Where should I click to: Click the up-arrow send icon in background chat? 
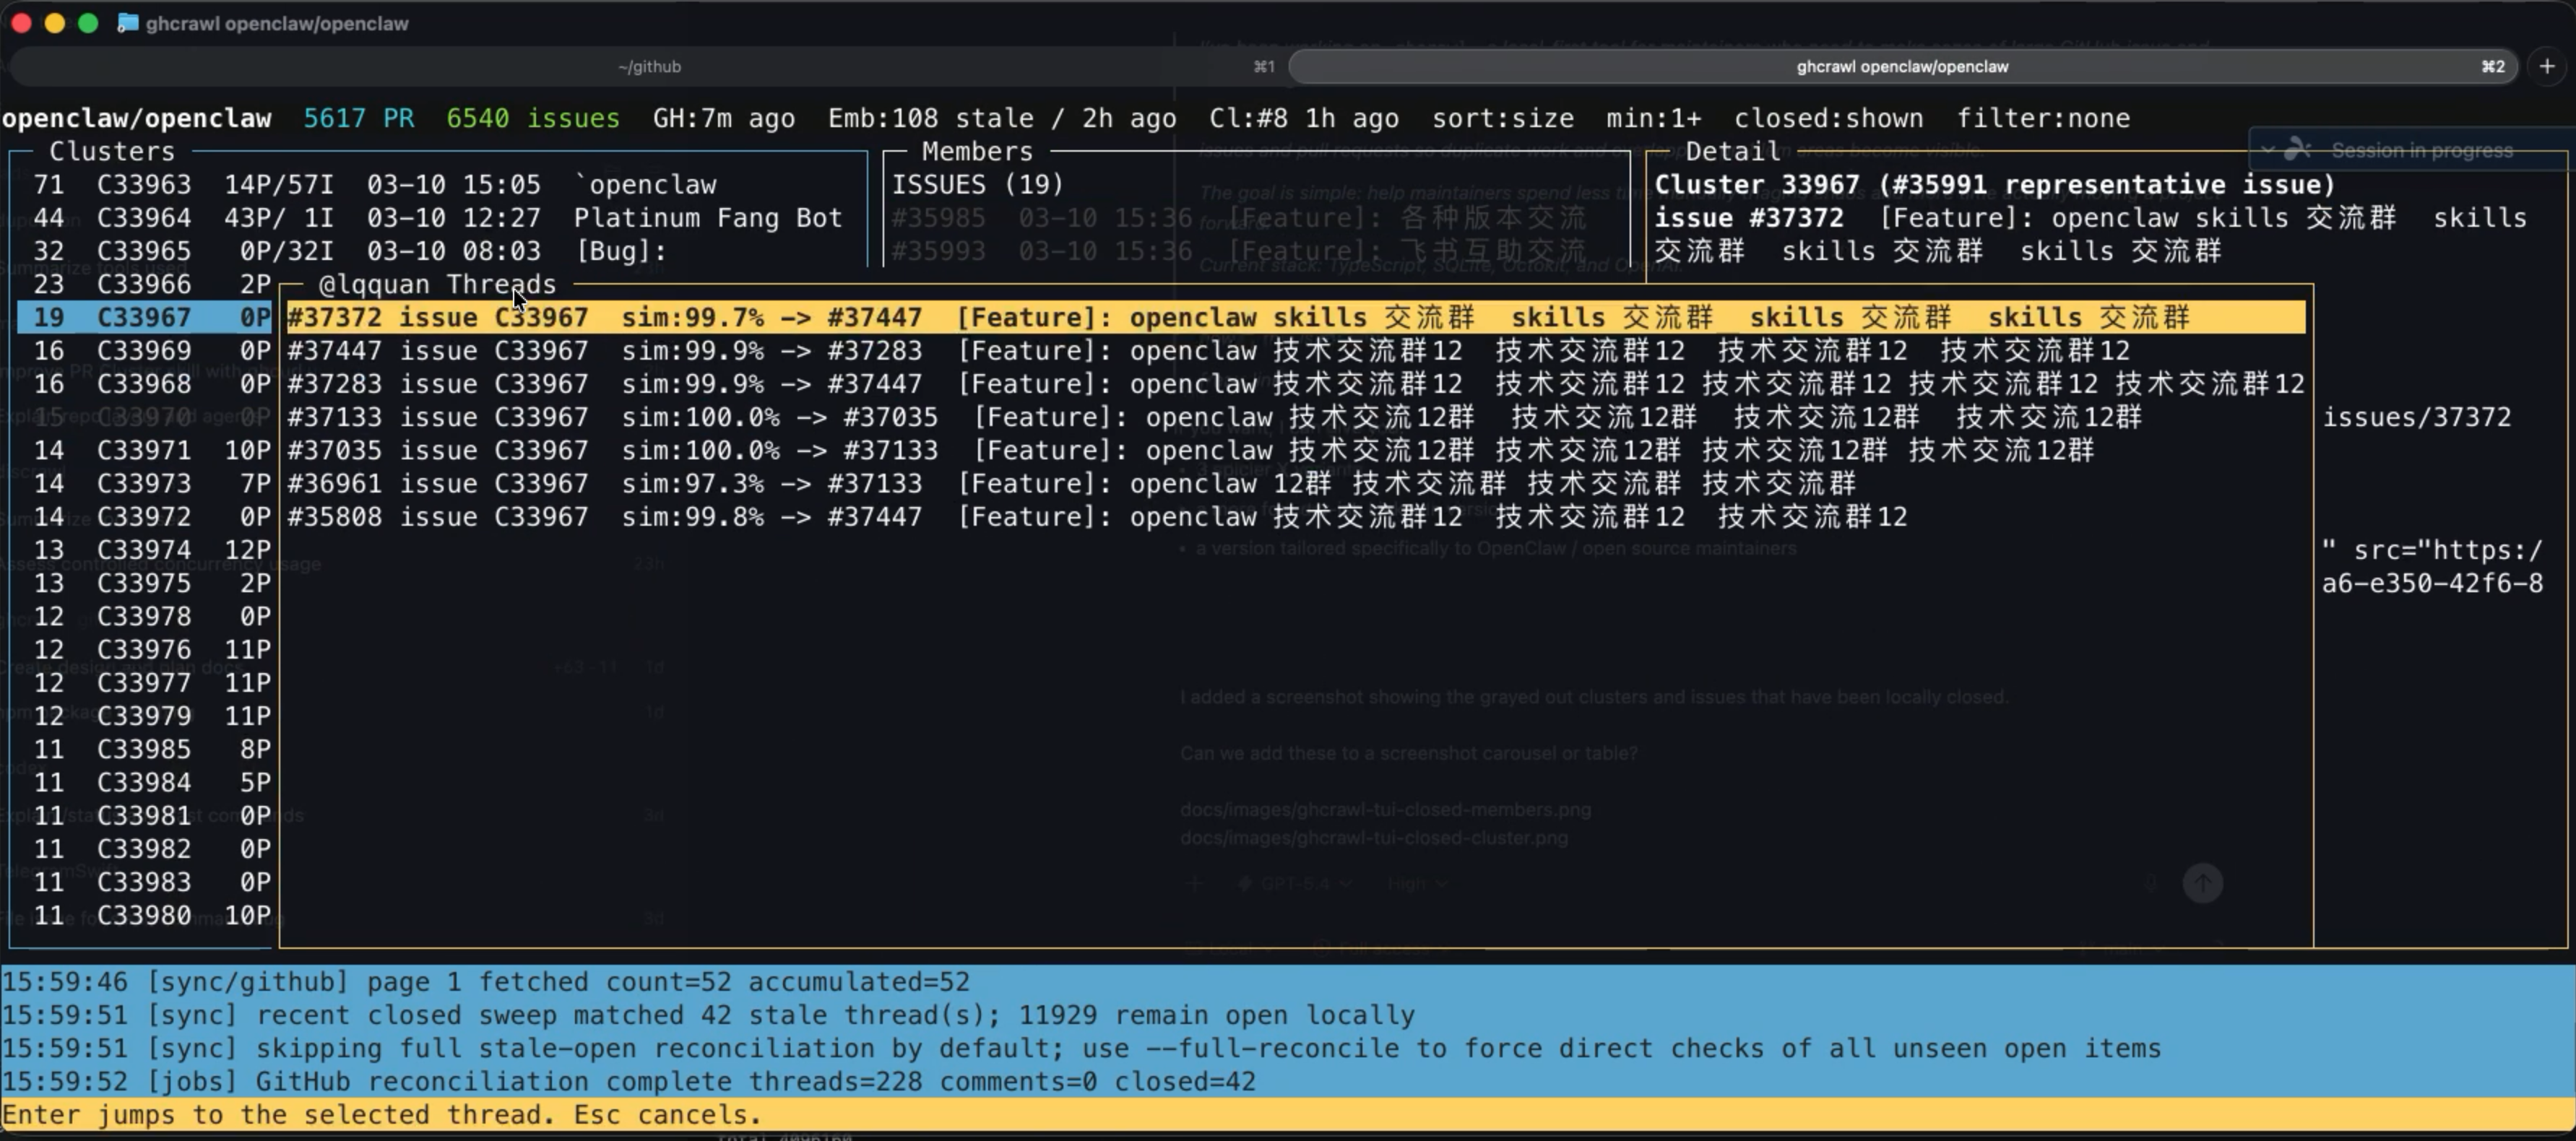(2203, 884)
